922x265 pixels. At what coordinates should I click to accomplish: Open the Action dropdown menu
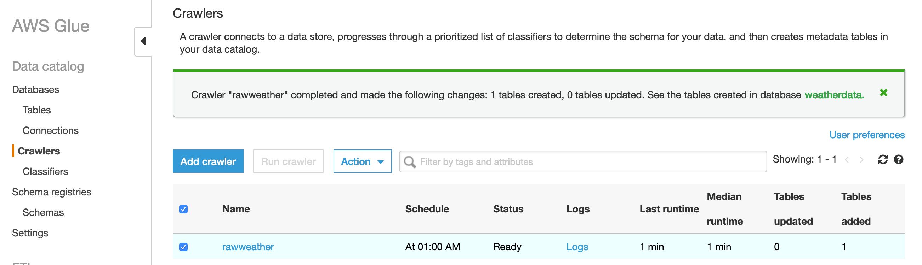pyautogui.click(x=362, y=161)
